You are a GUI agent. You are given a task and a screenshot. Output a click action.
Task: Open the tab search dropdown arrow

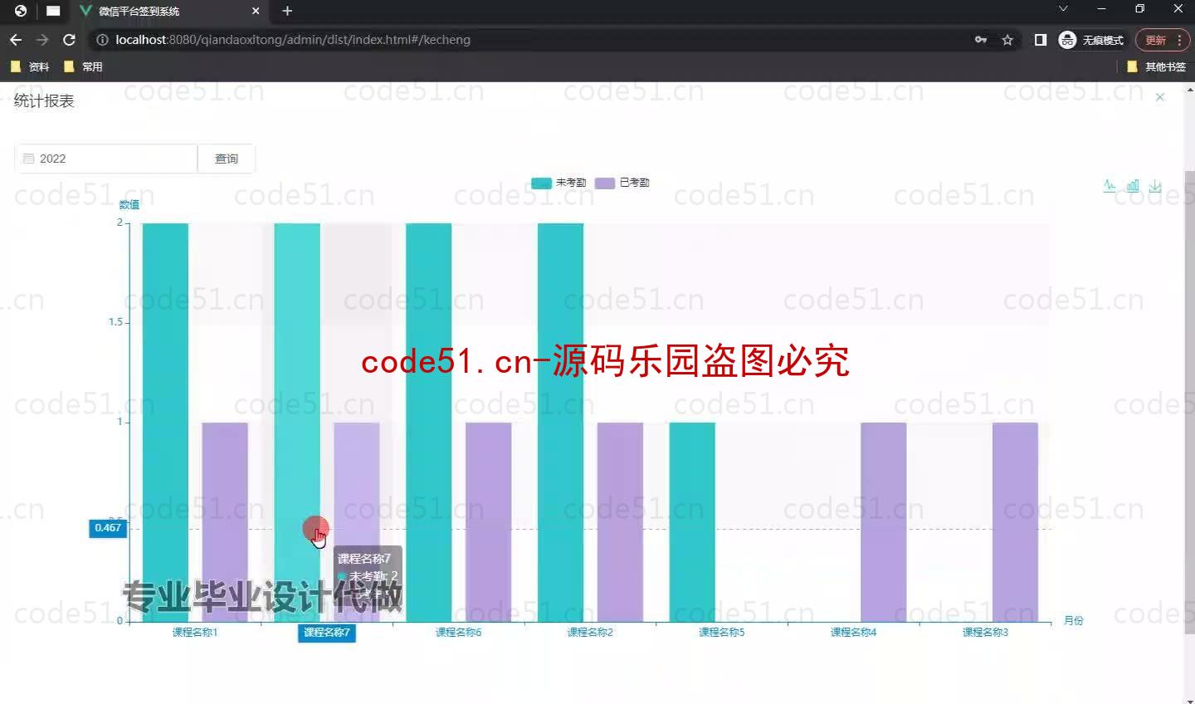coord(1063,9)
